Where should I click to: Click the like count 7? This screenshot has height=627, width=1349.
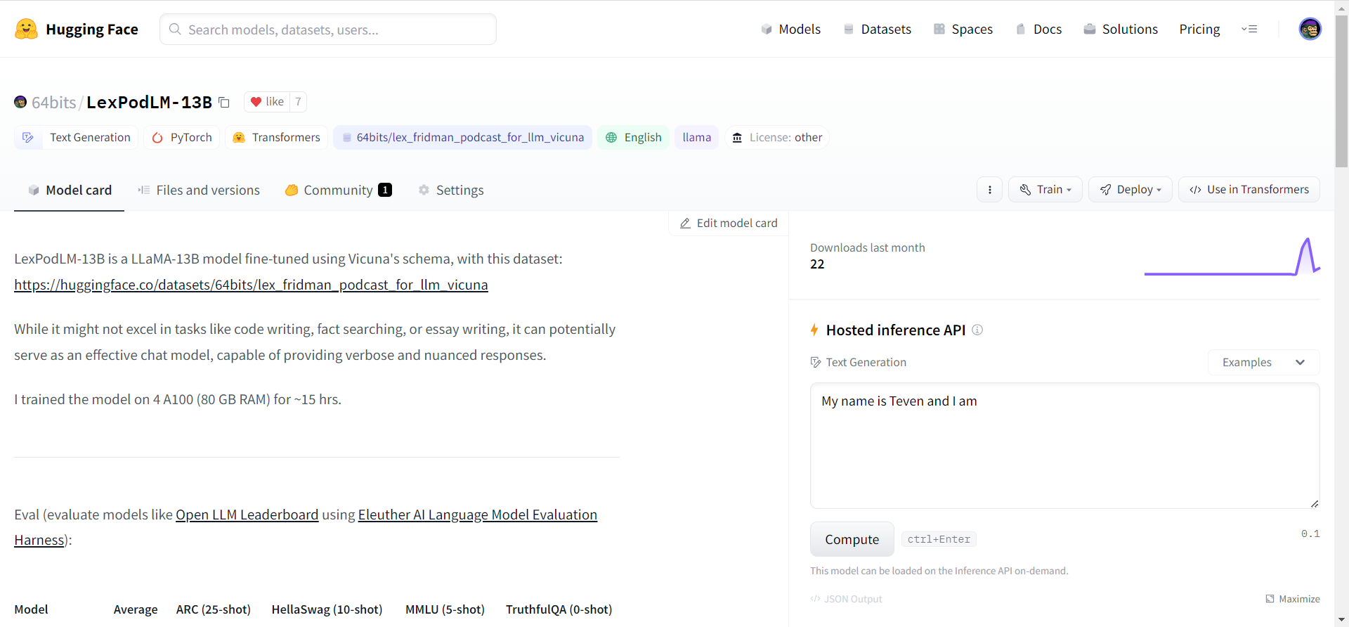(x=298, y=102)
